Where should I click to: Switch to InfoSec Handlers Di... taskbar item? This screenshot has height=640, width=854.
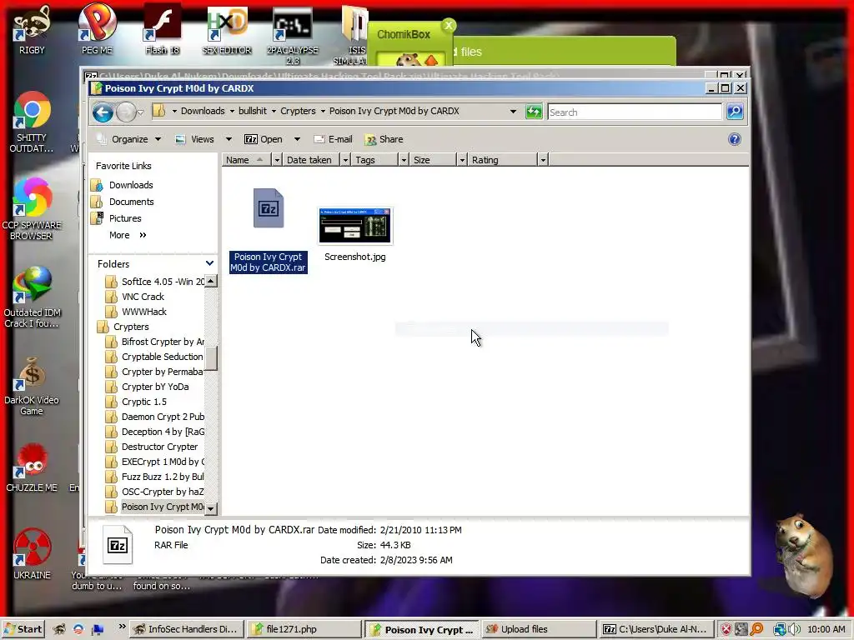(x=186, y=629)
